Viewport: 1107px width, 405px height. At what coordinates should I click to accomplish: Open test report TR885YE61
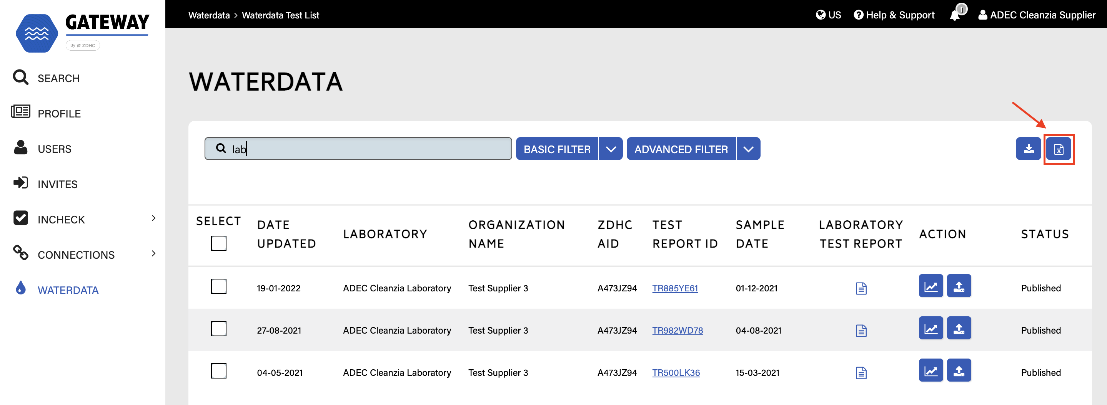[675, 288]
